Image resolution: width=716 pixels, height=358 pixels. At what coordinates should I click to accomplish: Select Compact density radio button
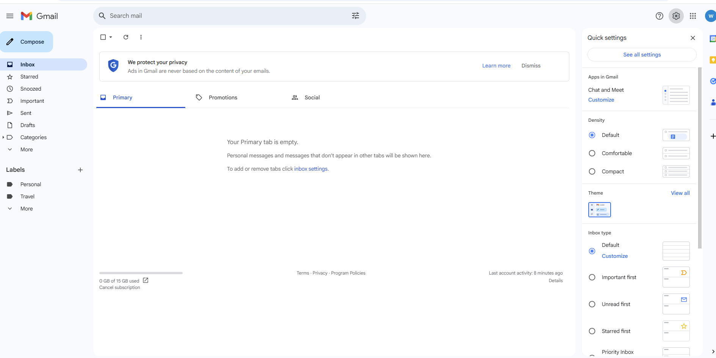pos(592,171)
